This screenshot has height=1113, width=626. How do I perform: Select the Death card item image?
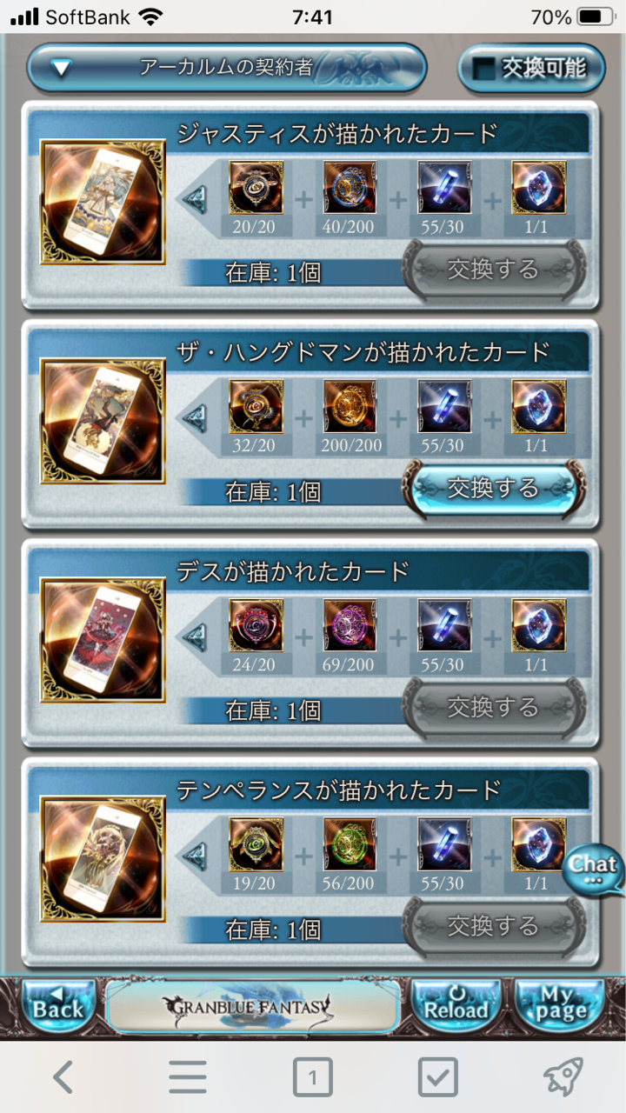[x=103, y=641]
